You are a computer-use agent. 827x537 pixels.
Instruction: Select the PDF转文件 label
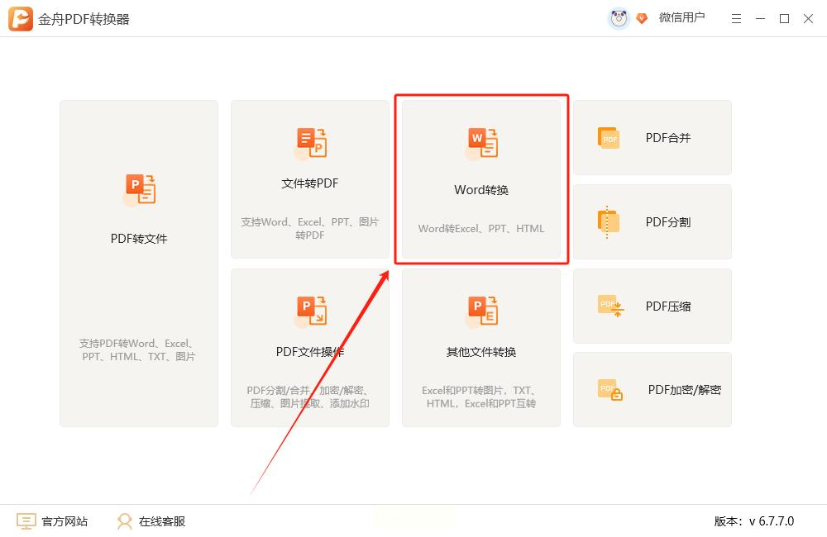139,239
